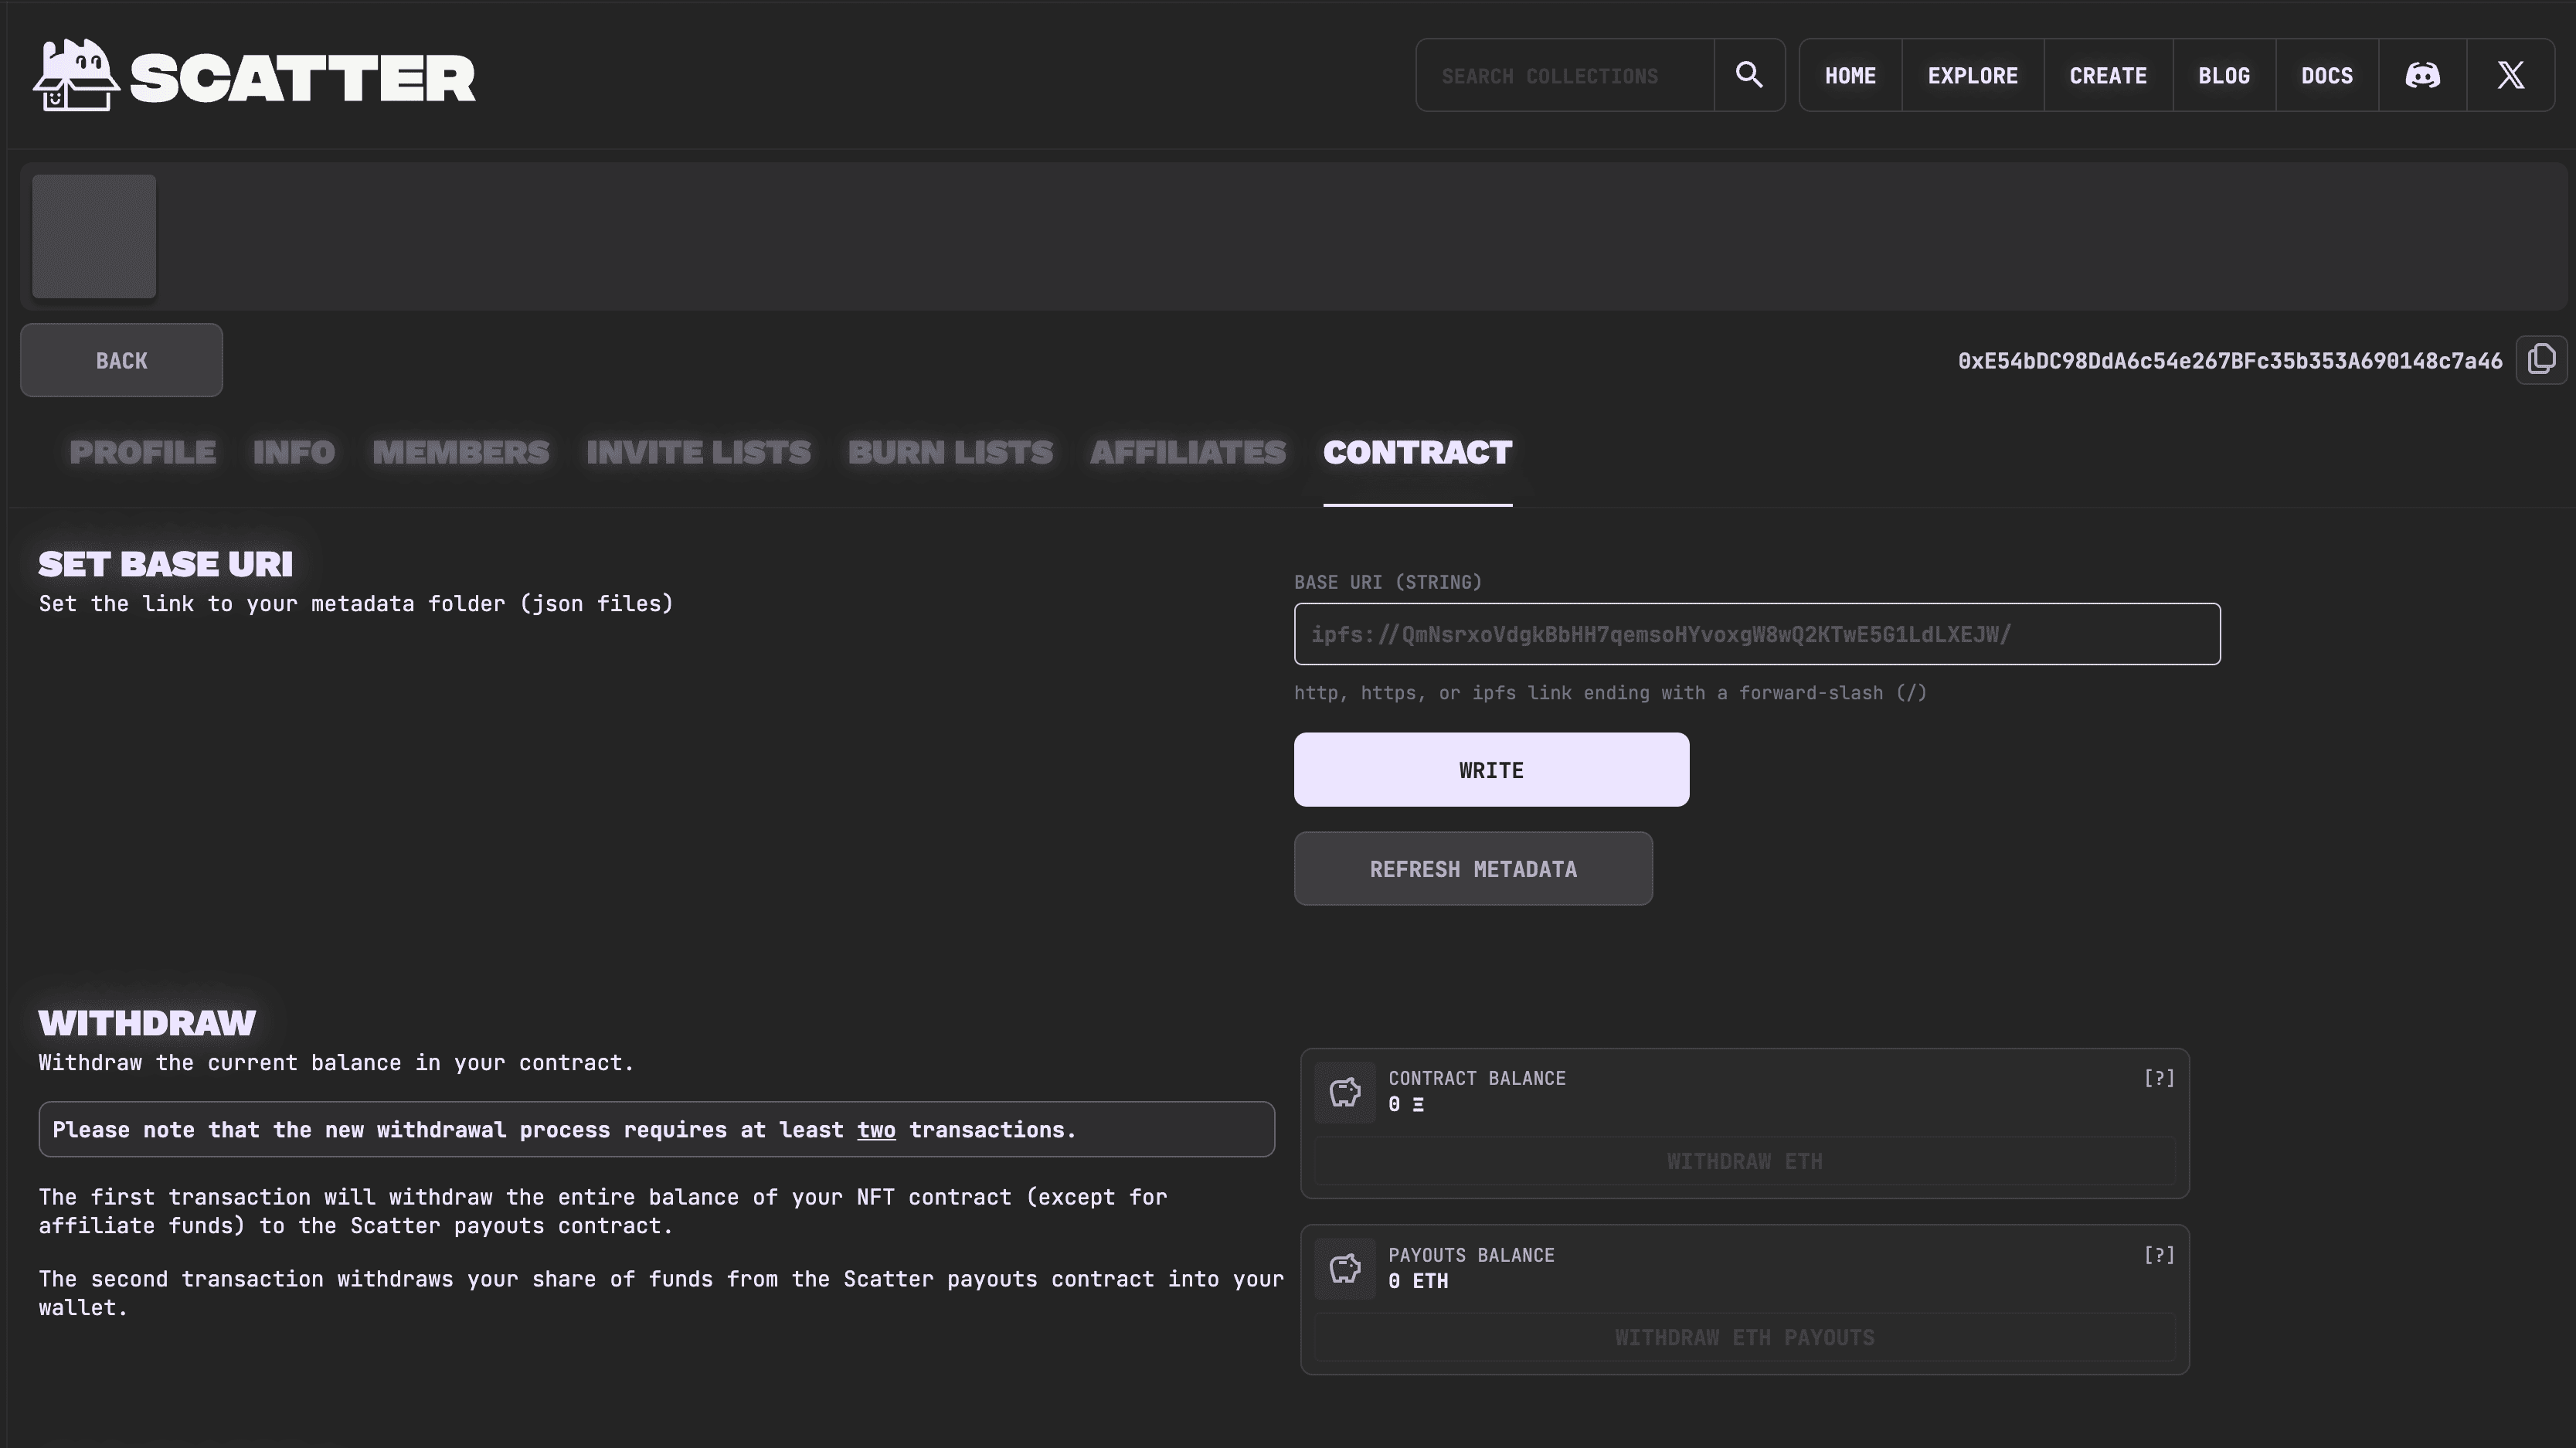
Task: Click Payouts Balance piggy bank icon
Action: pyautogui.click(x=1344, y=1268)
